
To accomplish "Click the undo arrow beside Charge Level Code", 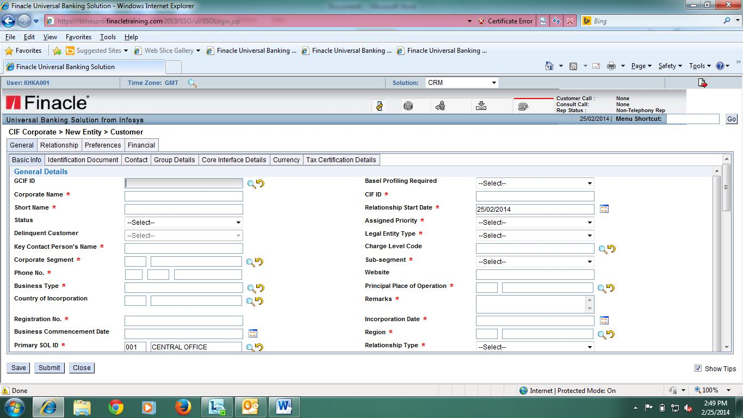I will pyautogui.click(x=611, y=248).
